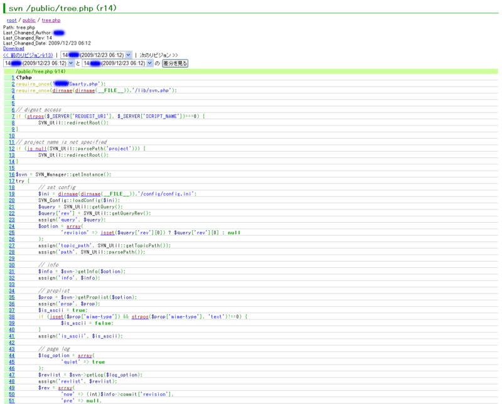Open the array link on line 44
The height and width of the screenshot is (404, 502).
click(x=85, y=355)
